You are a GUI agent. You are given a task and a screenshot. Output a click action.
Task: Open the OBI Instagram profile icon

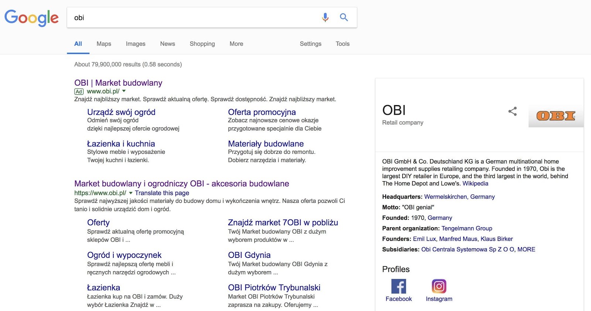point(439,286)
